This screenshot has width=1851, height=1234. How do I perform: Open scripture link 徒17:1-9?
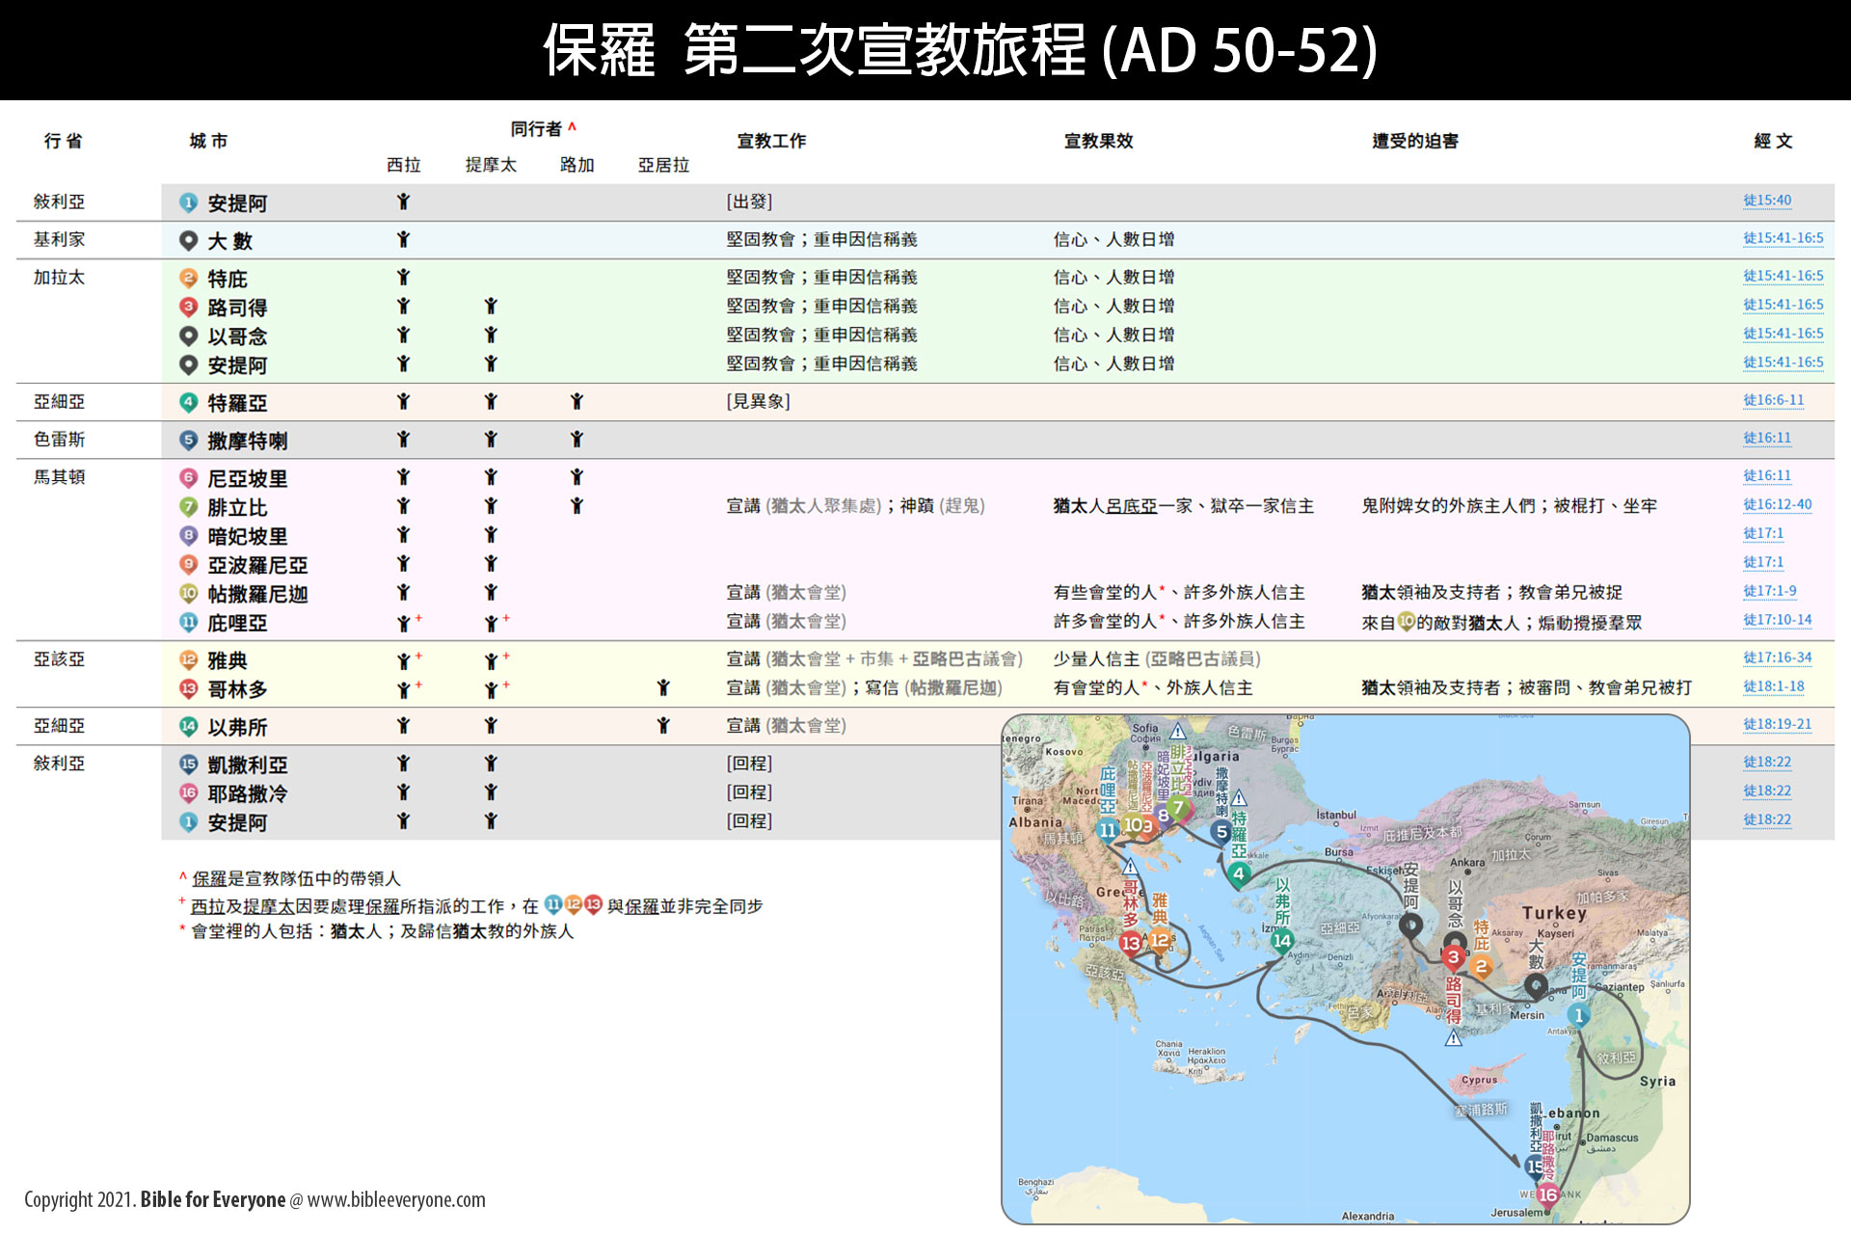pos(1769,591)
